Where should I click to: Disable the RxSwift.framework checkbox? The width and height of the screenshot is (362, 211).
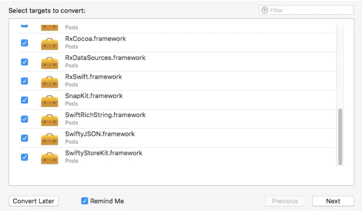tap(24, 81)
